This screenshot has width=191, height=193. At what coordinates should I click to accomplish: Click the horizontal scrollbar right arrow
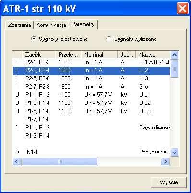[x=166, y=161]
